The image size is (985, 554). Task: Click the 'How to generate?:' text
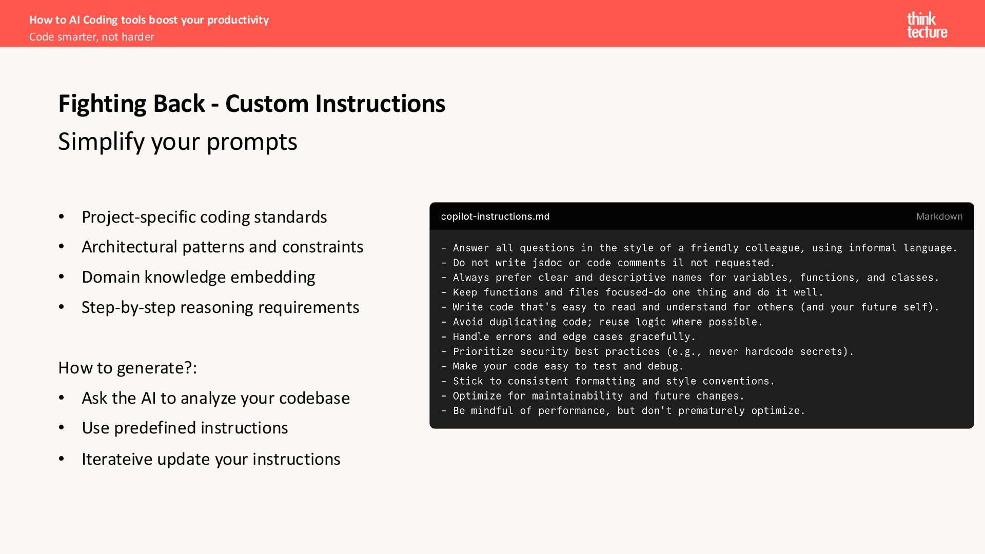(x=127, y=368)
